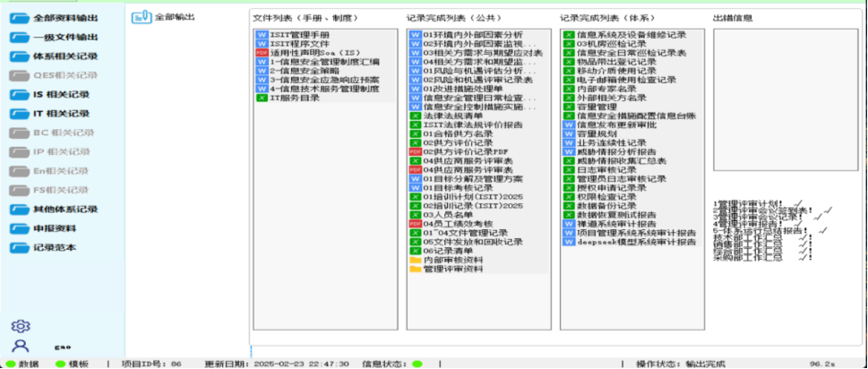This screenshot has width=868, height=369.
Task: Click the folder icon of 申报资料
Action: pos(20,228)
